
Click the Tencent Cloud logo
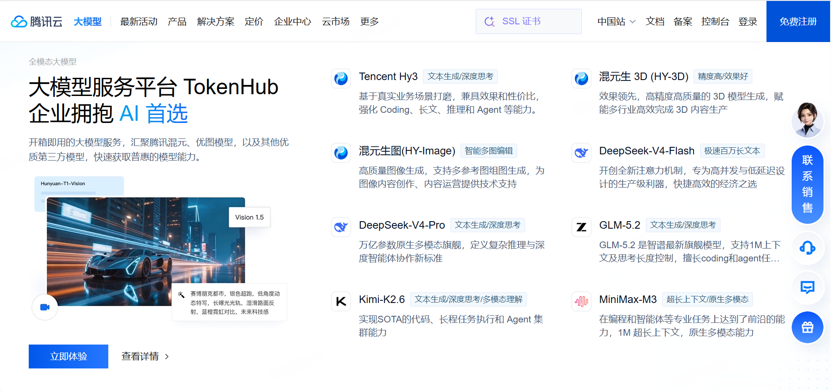[x=37, y=21]
